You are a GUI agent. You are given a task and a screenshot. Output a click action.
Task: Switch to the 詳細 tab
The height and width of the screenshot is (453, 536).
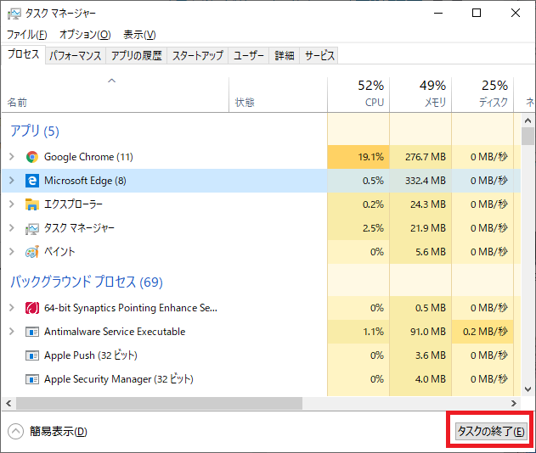pos(285,55)
